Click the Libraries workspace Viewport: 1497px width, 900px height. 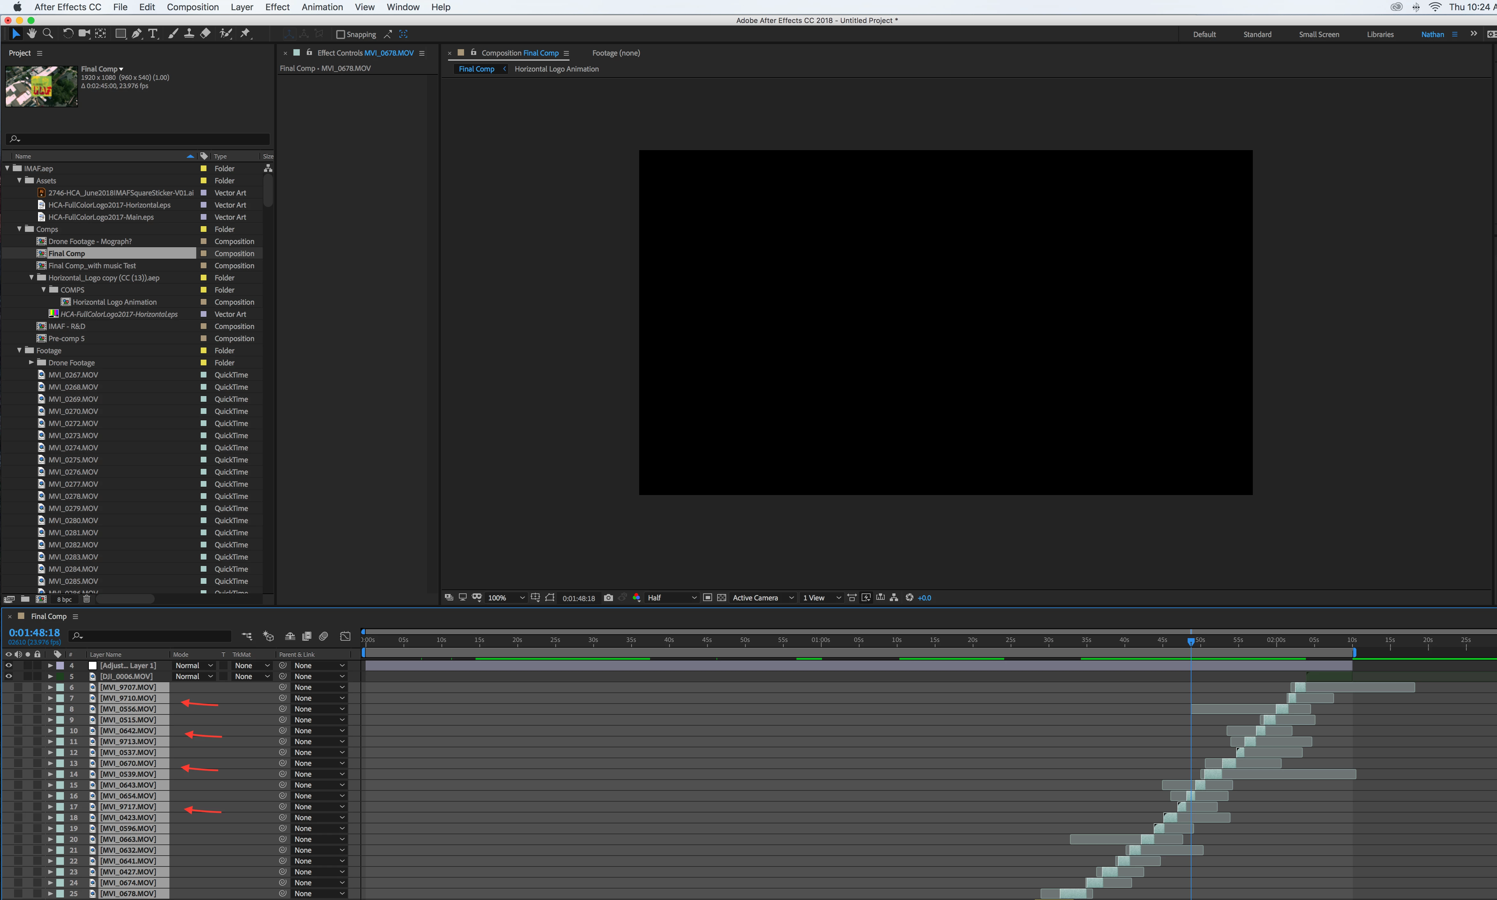1380,34
